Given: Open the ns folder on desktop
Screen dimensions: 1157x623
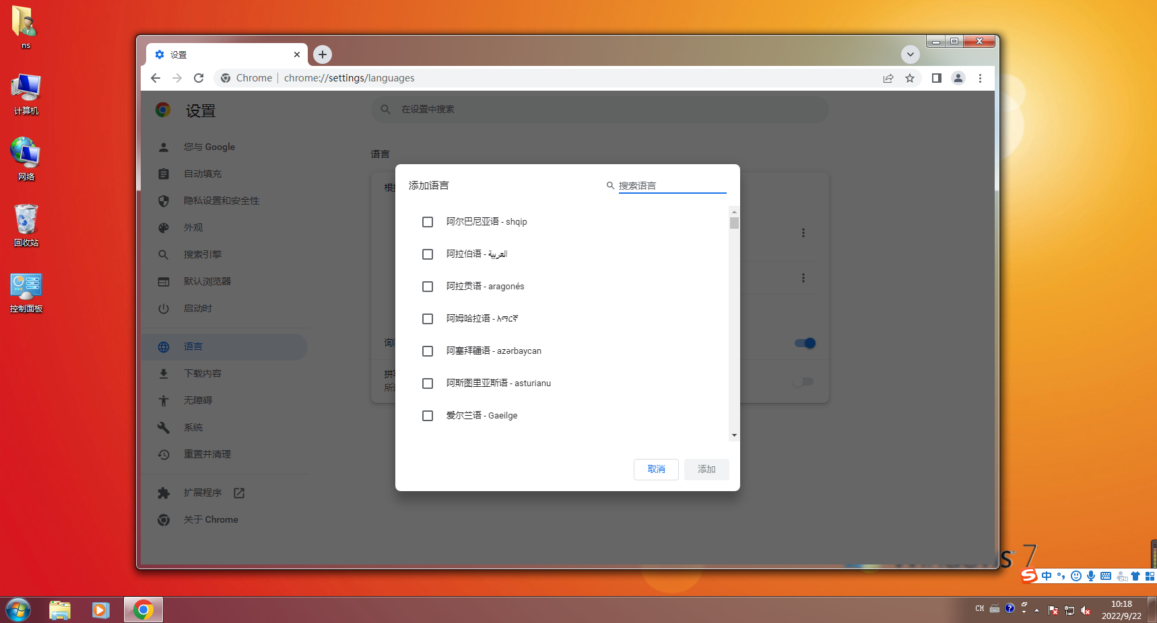Looking at the screenshot, I should [25, 28].
